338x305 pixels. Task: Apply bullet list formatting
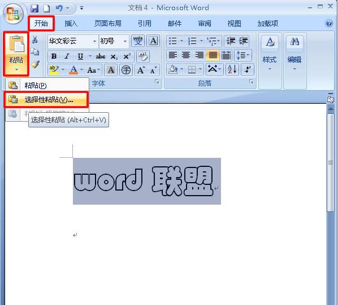[x=173, y=41]
